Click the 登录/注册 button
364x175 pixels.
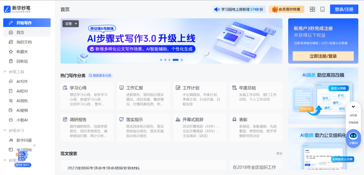pos(344,9)
